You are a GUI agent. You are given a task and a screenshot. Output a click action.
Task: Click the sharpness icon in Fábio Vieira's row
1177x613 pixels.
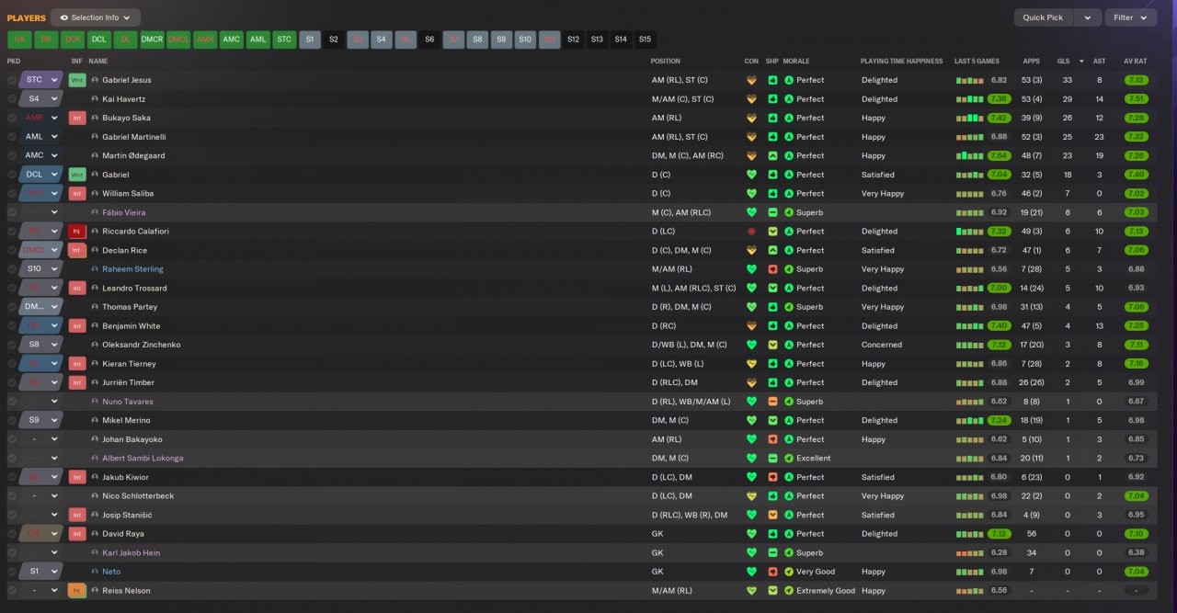[x=772, y=212]
